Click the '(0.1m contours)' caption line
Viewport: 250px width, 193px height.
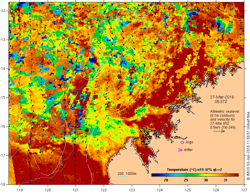point(222,116)
